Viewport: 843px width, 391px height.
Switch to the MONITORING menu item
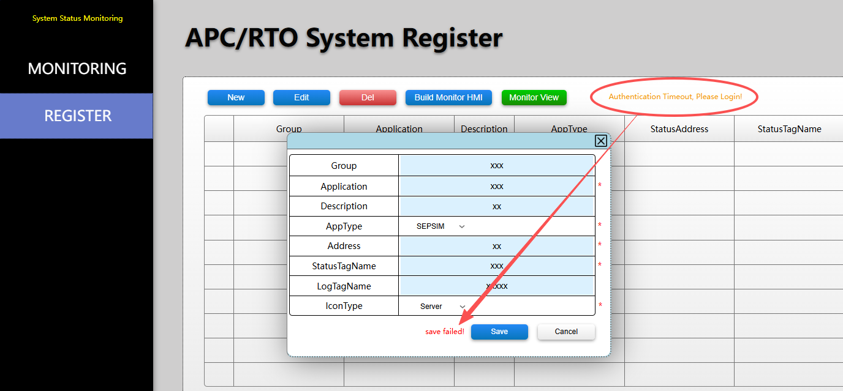77,69
